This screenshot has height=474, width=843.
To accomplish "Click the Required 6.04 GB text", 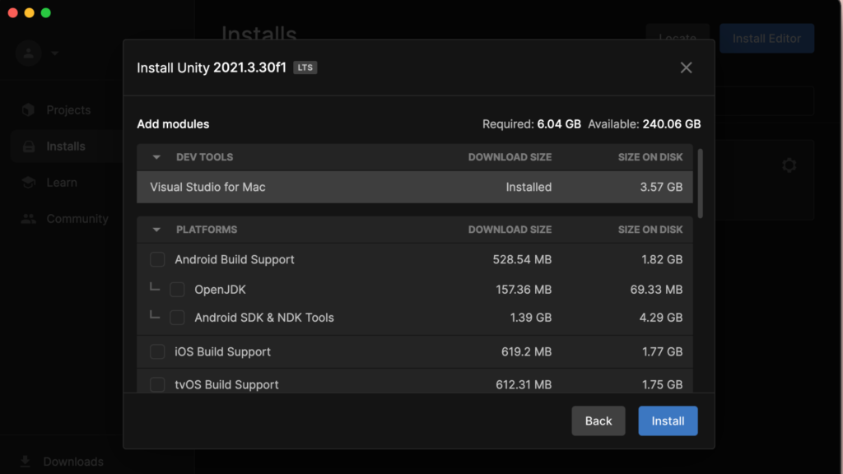I will 532,124.
